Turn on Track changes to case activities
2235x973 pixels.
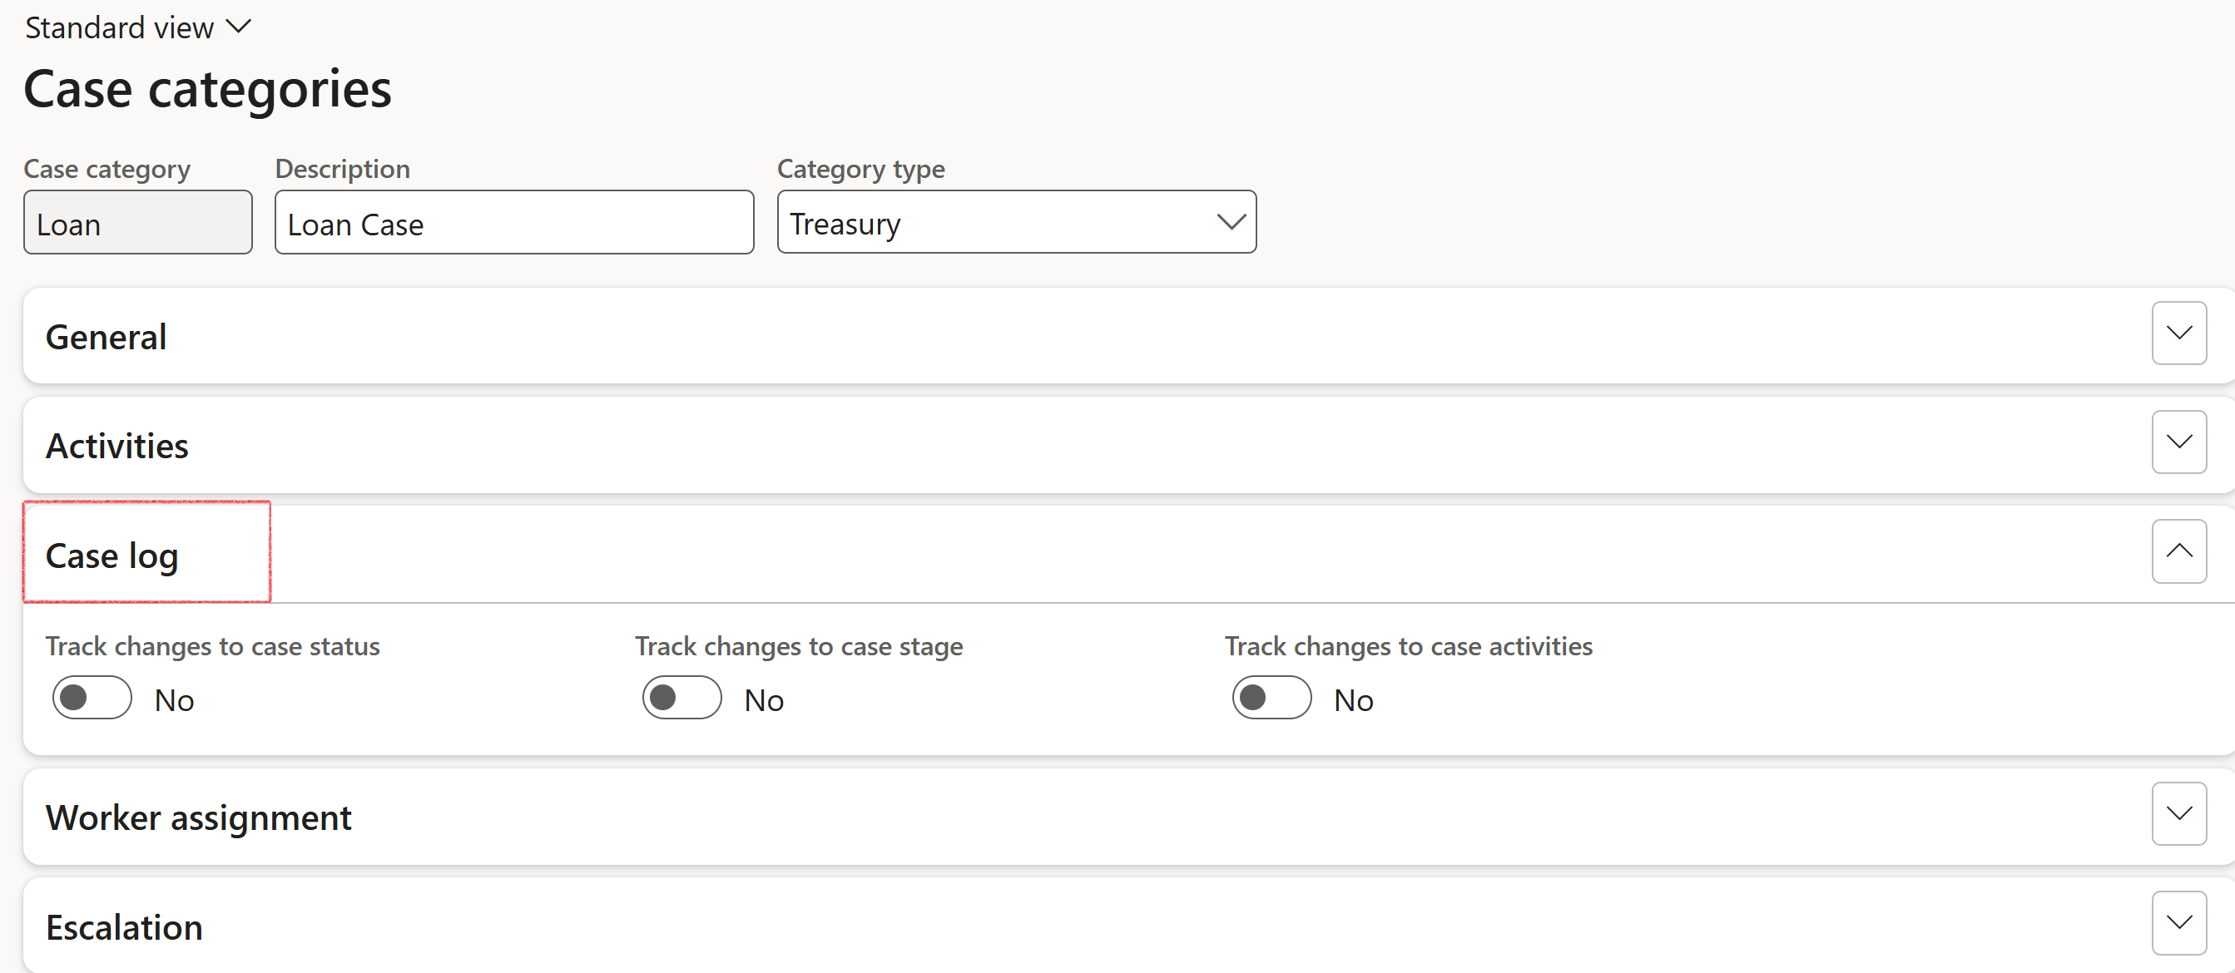point(1271,698)
